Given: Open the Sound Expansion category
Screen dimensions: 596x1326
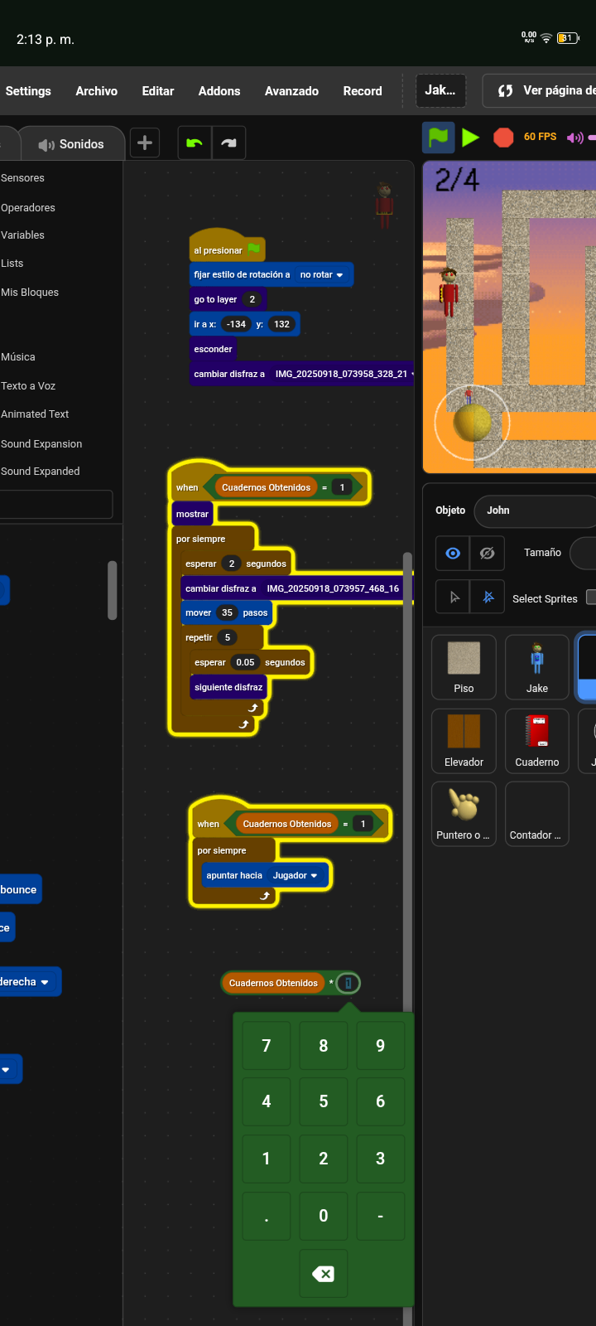Looking at the screenshot, I should click(41, 444).
